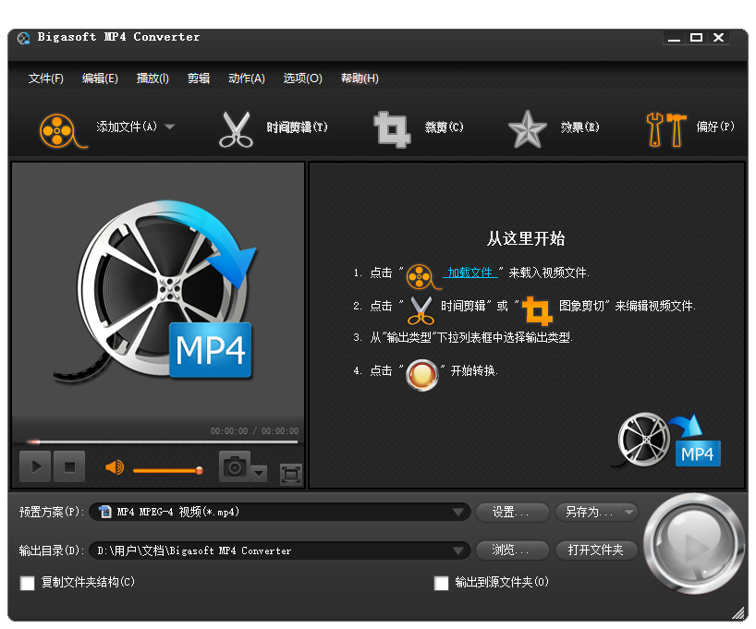Viewport: 756px width, 629px height.
Task: Open the 选项(O) menu
Action: click(x=302, y=79)
